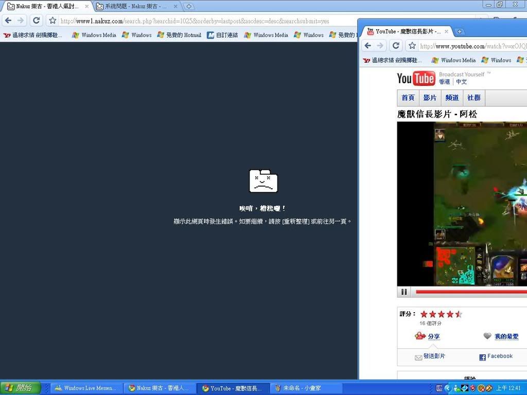Open the Windows Media bookmark in the YouTube window
The image size is (527, 395).
click(454, 60)
